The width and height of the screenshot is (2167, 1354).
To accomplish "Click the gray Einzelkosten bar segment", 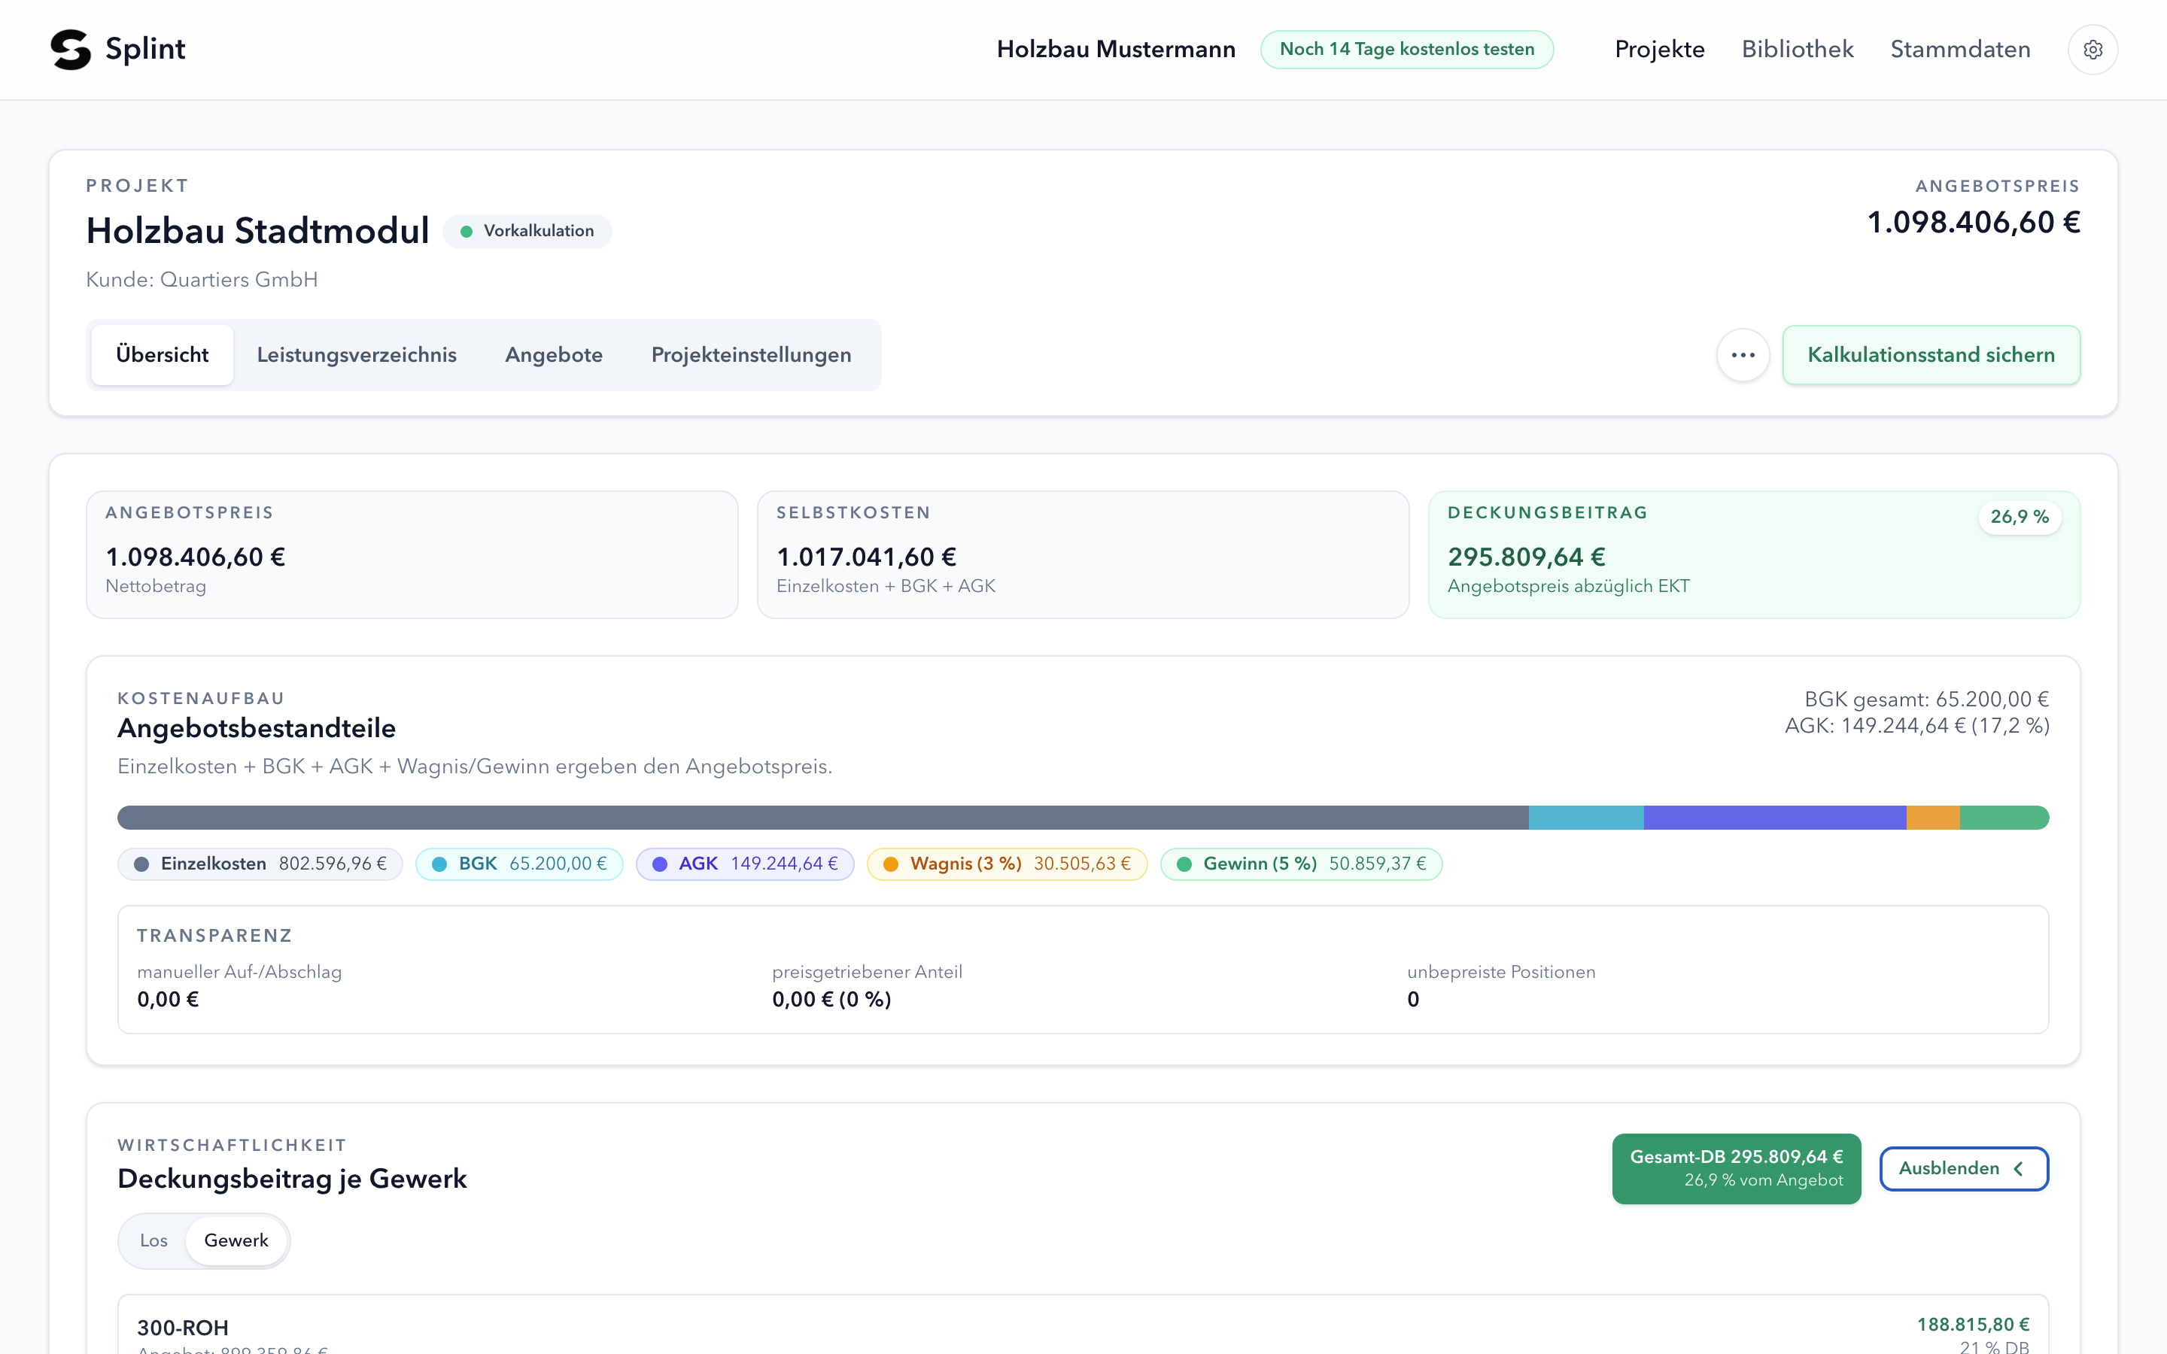I will (x=823, y=818).
